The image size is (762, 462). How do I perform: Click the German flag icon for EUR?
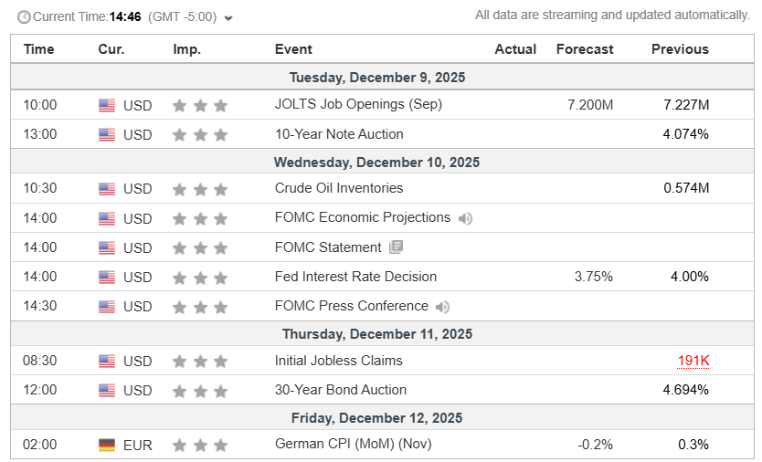(107, 446)
